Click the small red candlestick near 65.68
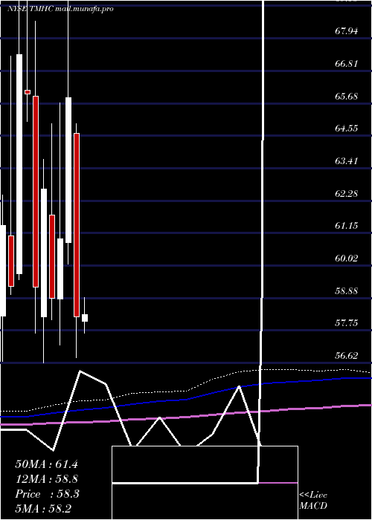Image resolution: width=372 pixels, height=520 pixels. 28,92
